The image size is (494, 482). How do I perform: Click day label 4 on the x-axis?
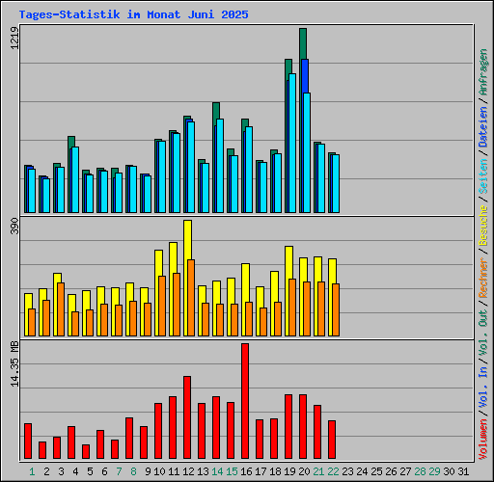tap(75, 471)
